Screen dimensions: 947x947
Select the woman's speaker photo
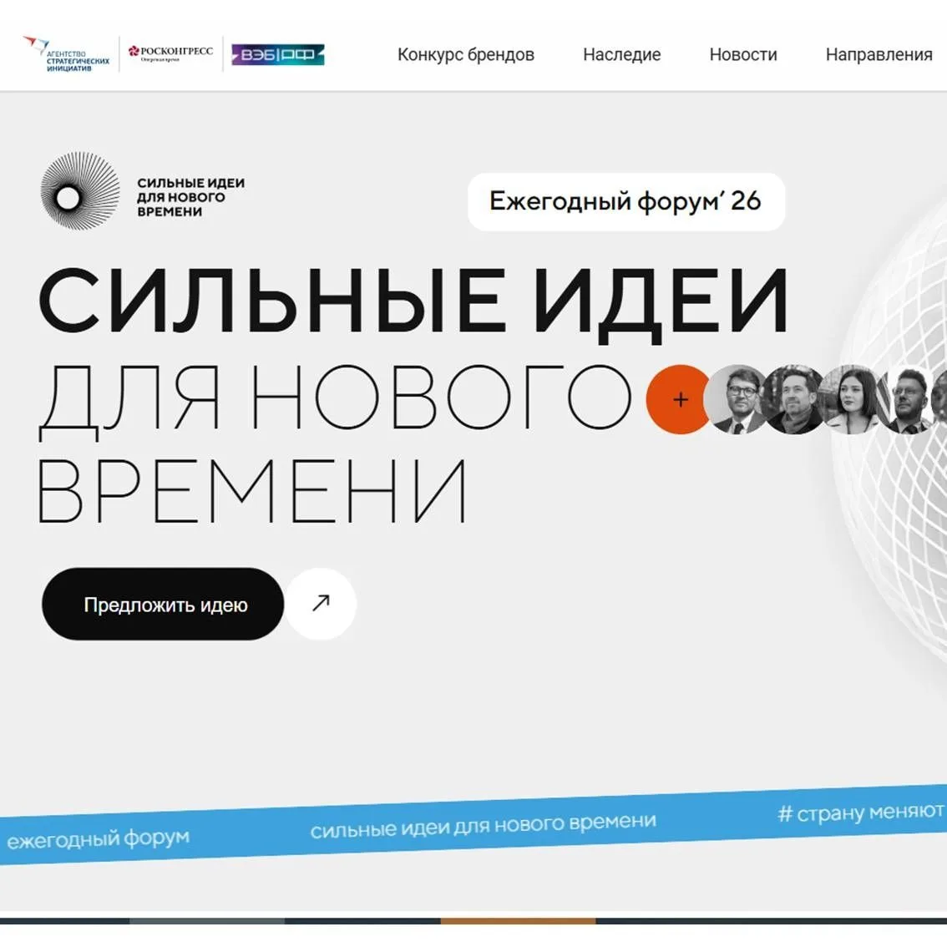click(x=852, y=399)
